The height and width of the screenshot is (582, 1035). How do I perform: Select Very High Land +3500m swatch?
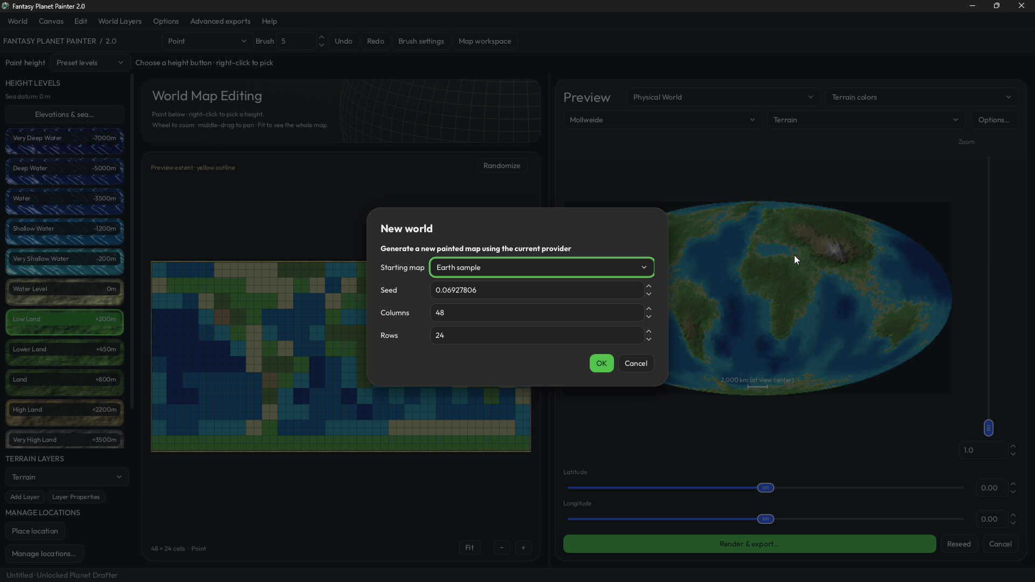[x=65, y=439]
